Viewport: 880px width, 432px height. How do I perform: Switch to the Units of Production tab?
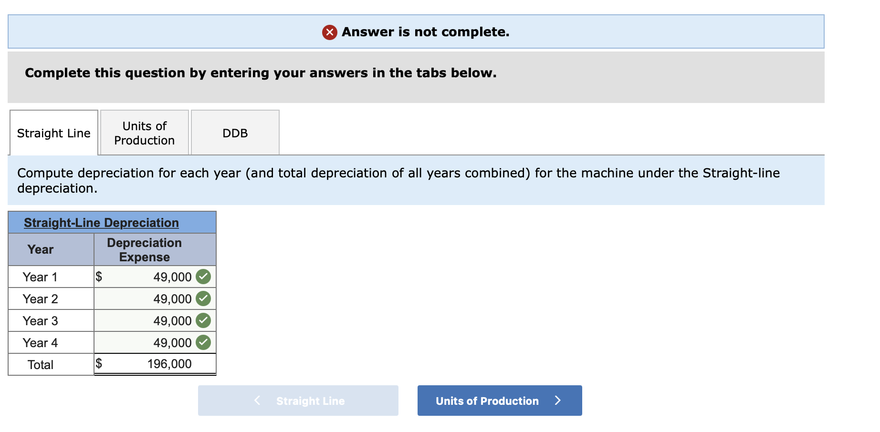pyautogui.click(x=144, y=133)
